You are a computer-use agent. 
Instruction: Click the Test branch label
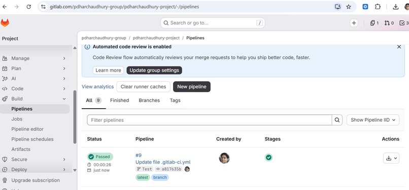(145, 169)
